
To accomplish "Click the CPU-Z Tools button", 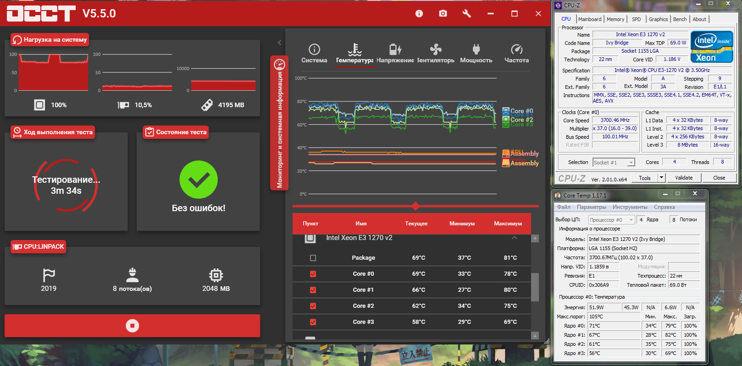I will 645,178.
